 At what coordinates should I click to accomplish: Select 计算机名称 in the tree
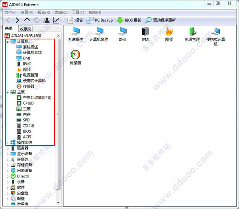29,53
